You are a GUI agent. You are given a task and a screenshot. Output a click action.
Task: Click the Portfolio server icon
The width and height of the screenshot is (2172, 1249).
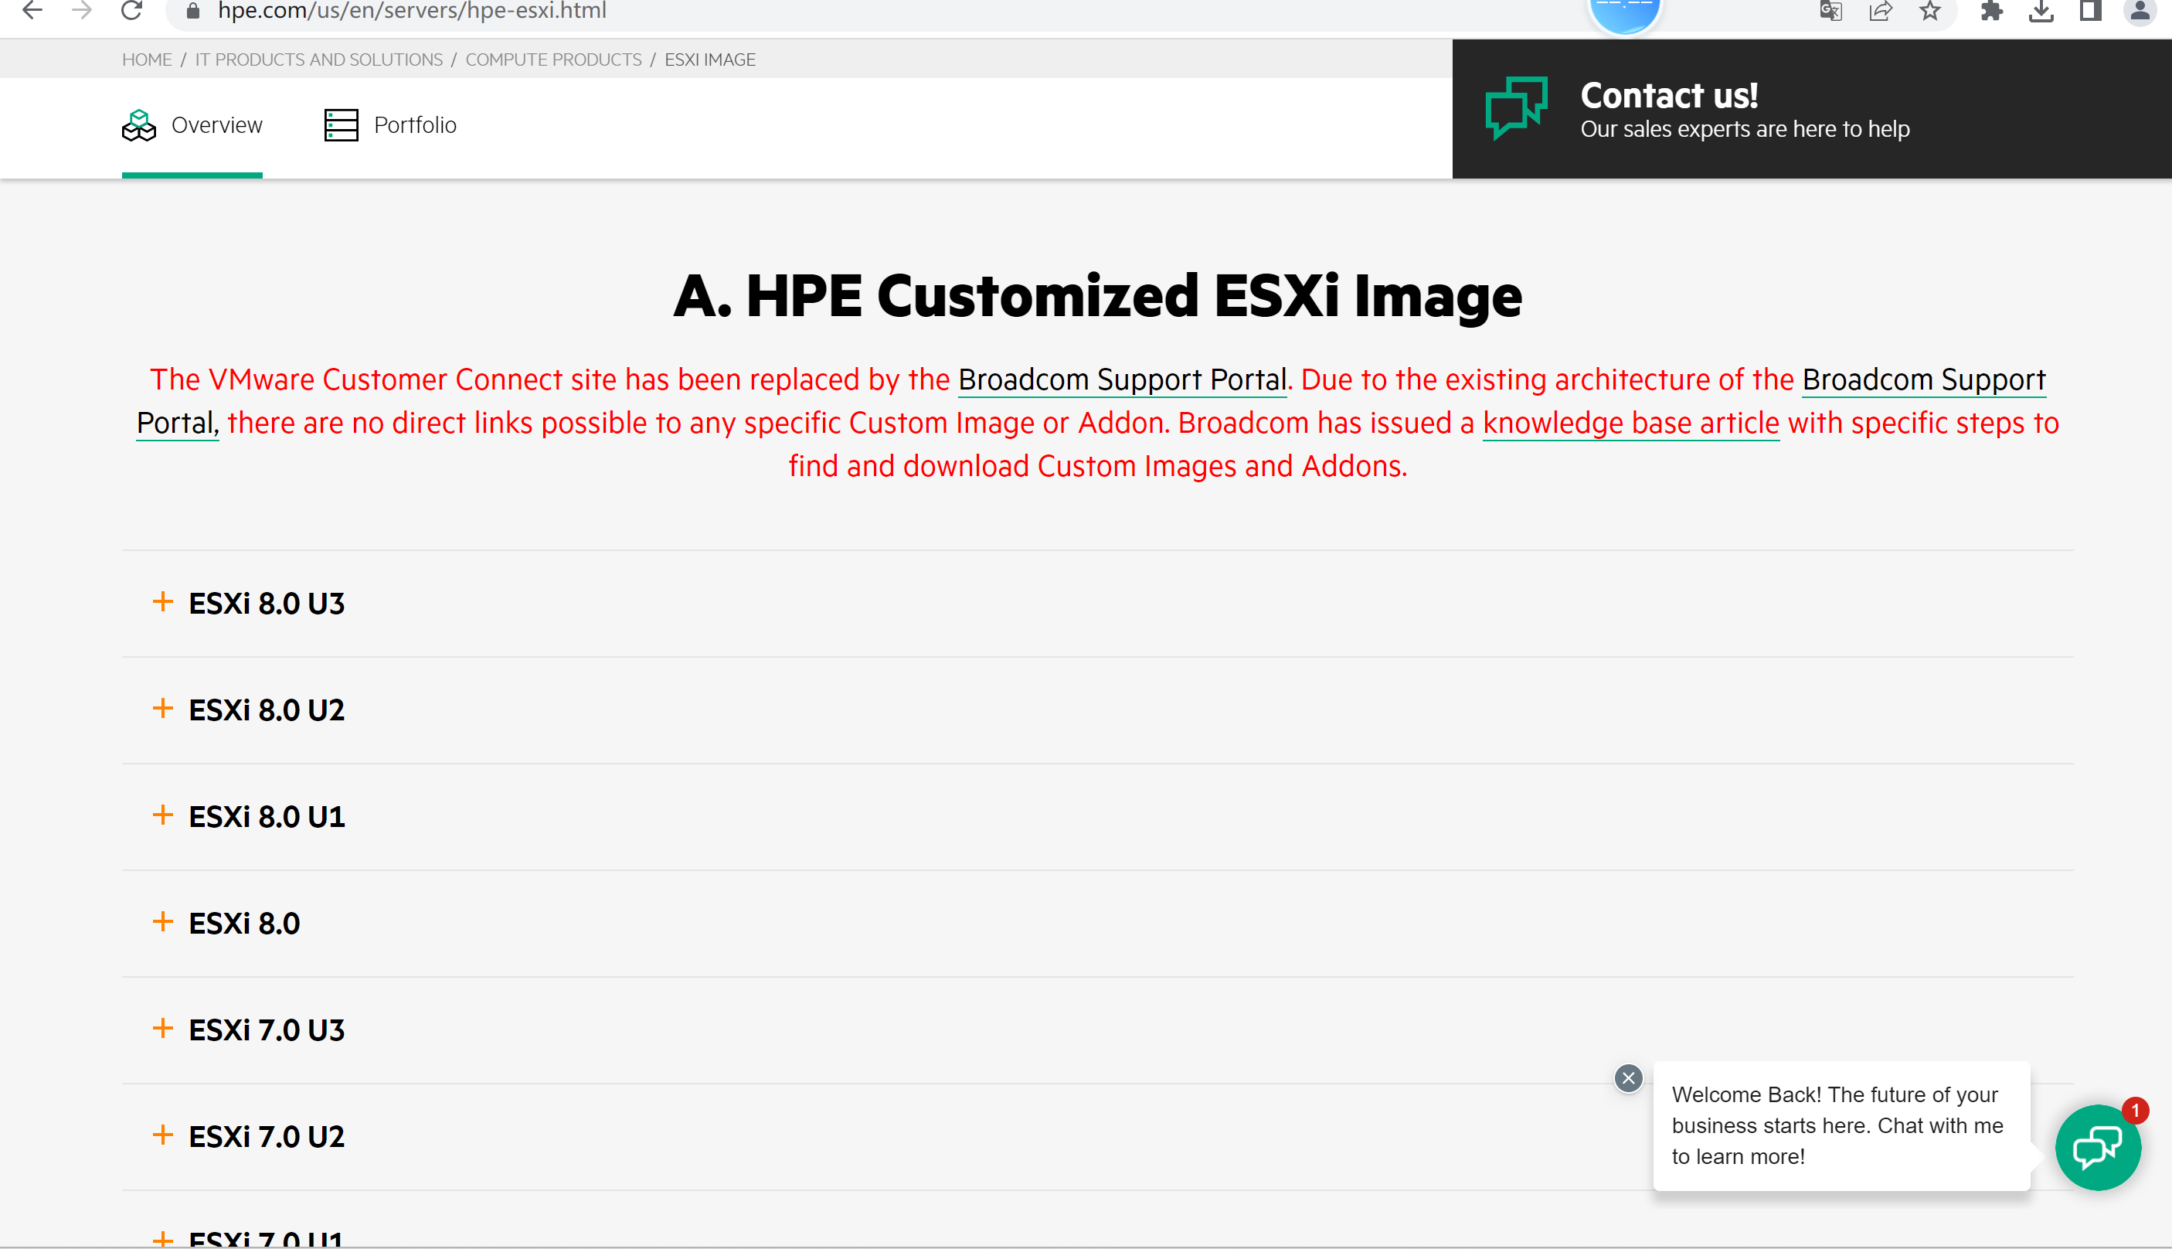coord(342,125)
